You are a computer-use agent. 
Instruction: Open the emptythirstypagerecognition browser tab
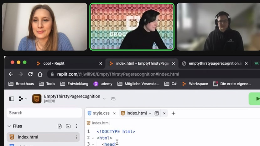pyautogui.click(x=215, y=63)
